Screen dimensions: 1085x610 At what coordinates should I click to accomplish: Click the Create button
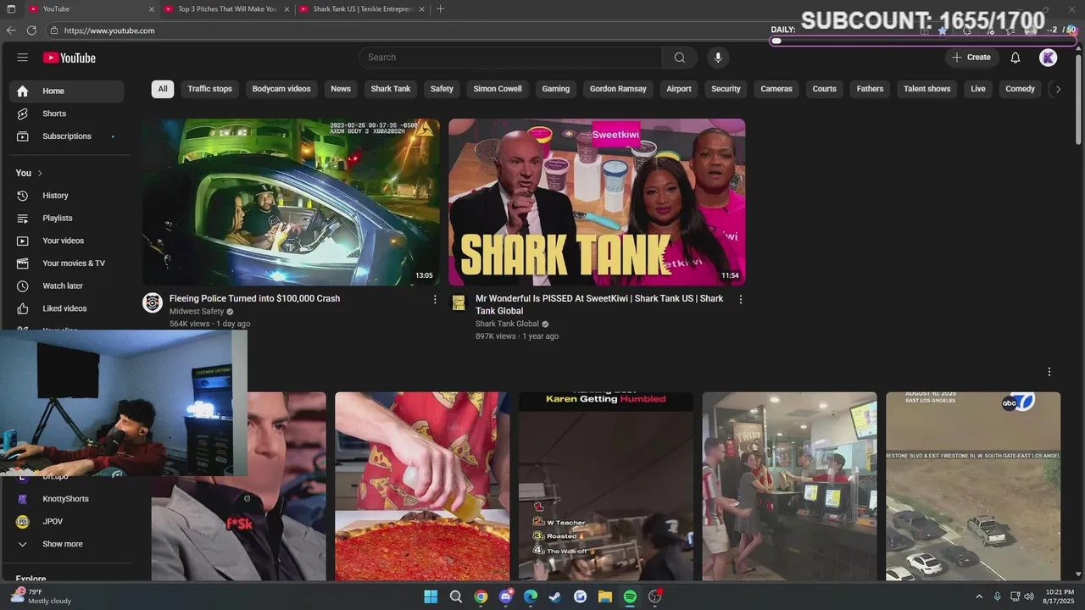tap(971, 58)
